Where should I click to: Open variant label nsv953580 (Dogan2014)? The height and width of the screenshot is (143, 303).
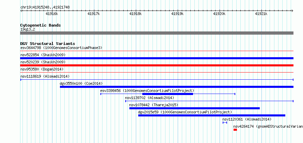pyautogui.click(x=42, y=69)
